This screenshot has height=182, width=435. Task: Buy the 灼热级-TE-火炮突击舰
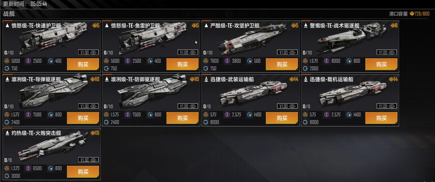(x=83, y=172)
